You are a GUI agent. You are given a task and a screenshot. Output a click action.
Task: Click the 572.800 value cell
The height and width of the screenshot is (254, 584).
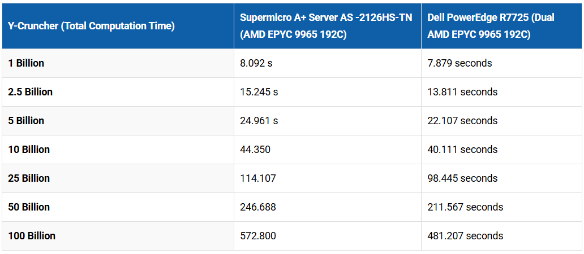tap(258, 236)
